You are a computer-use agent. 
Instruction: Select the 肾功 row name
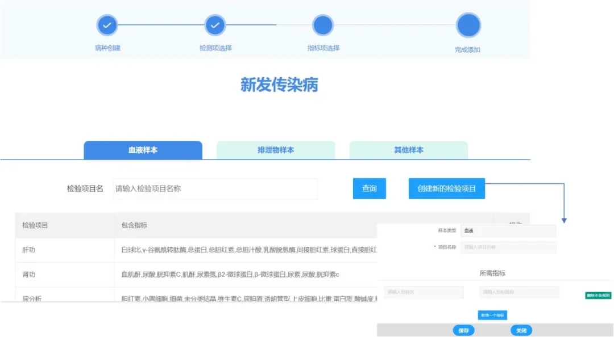pyautogui.click(x=28, y=275)
